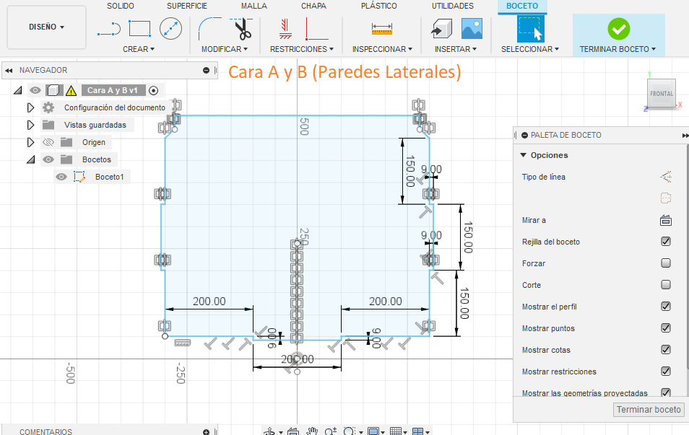The height and width of the screenshot is (435, 689).
Task: Select the Rectangle sketch tool
Action: tap(139, 29)
